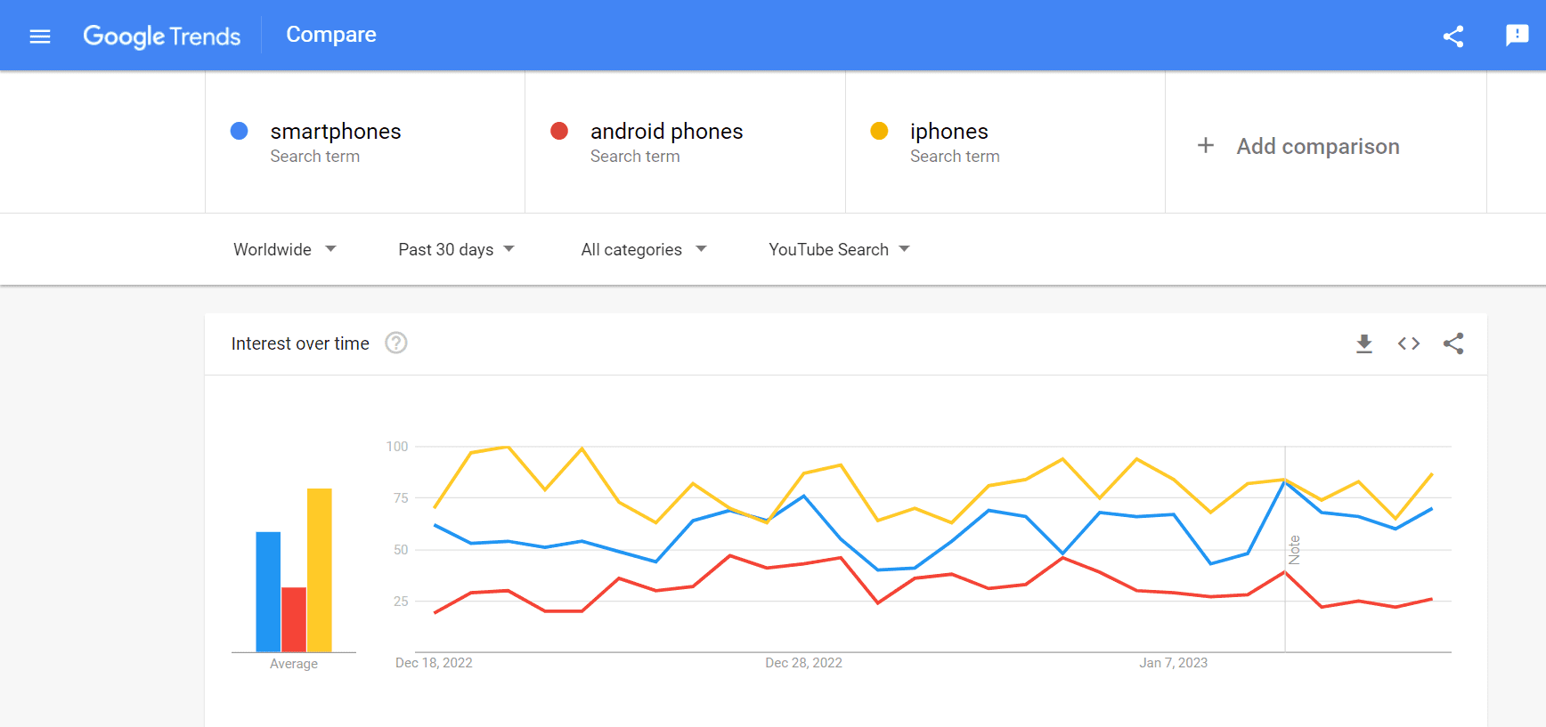The image size is (1546, 727).
Task: Click the Compare page title
Action: coord(330,35)
